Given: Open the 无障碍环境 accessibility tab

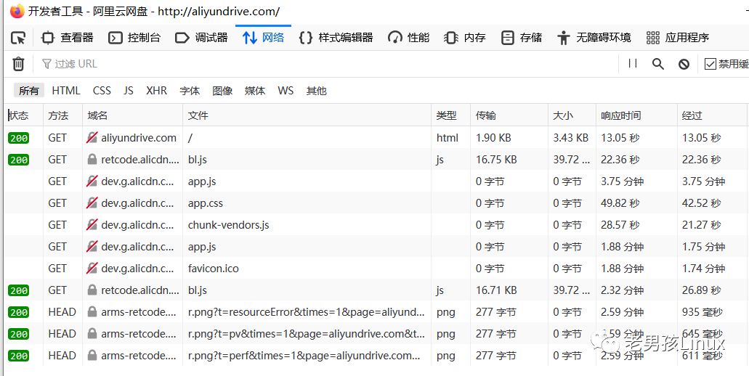Looking at the screenshot, I should (594, 38).
